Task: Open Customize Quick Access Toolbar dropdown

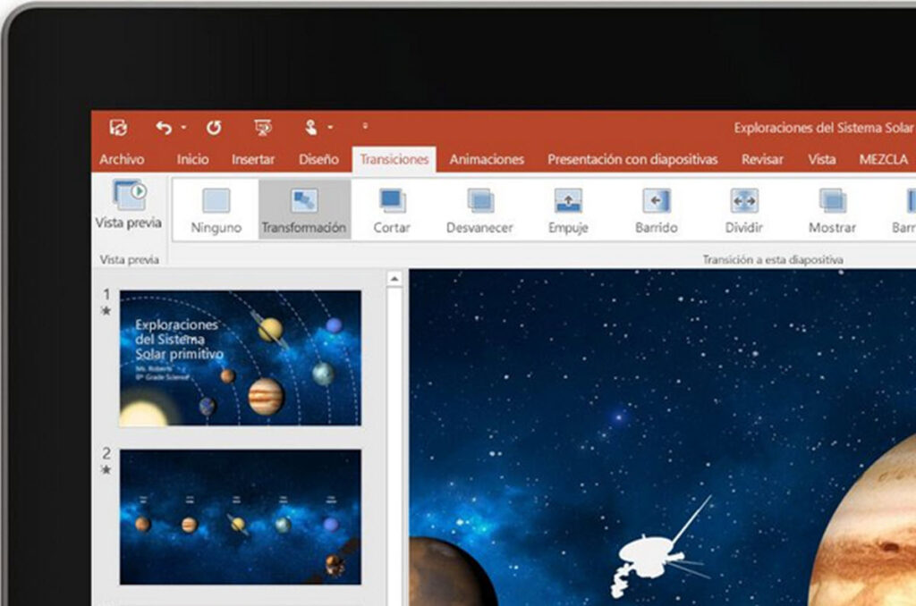Action: click(365, 126)
